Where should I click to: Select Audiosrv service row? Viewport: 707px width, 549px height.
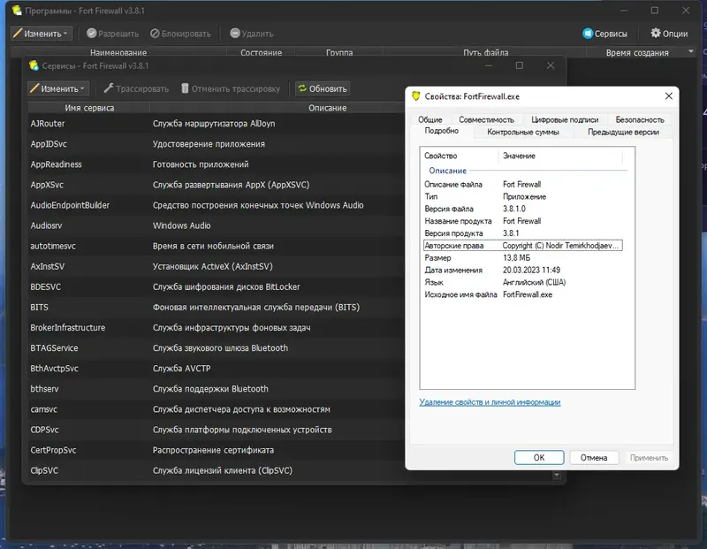(216, 225)
